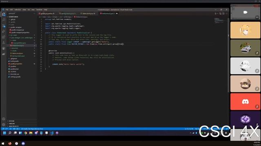Click the editor vertical scrollbar

pos(228,55)
